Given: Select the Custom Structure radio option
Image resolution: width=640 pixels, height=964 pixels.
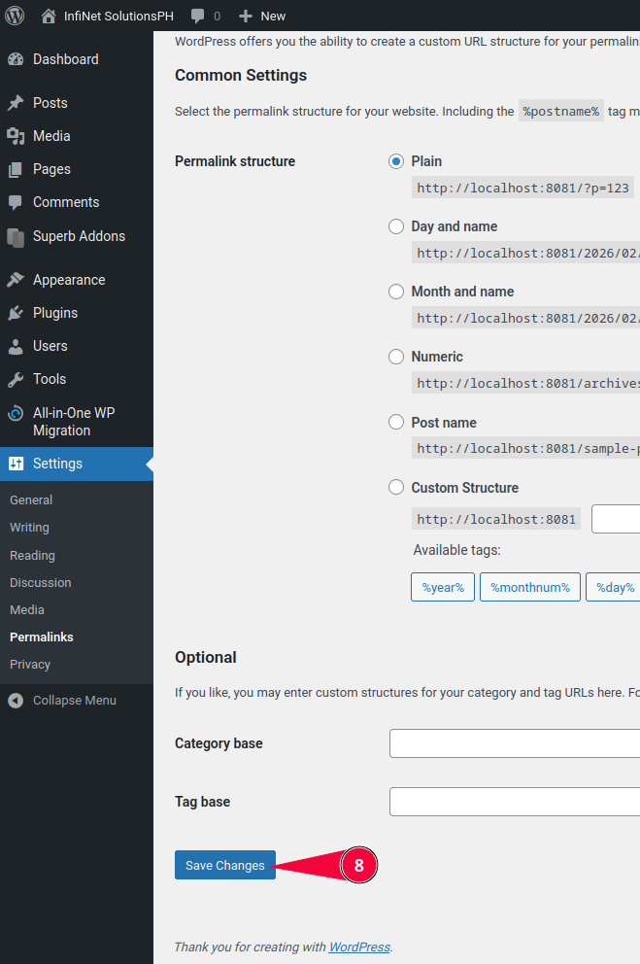Looking at the screenshot, I should click(396, 488).
